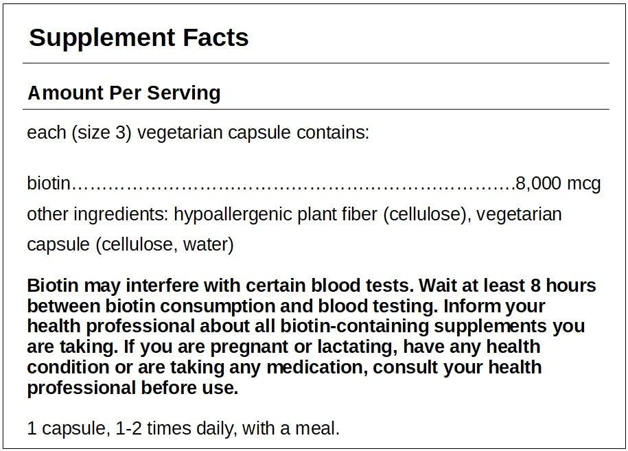Click the capsule (cellulose, water) line
Image resolution: width=628 pixels, height=451 pixels.
click(130, 245)
